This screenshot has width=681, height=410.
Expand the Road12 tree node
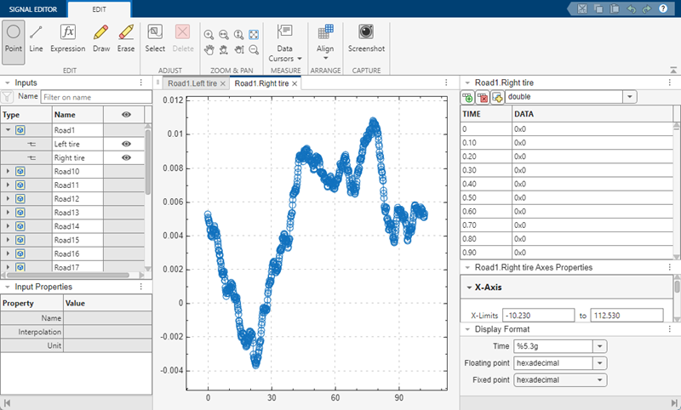tap(8, 199)
